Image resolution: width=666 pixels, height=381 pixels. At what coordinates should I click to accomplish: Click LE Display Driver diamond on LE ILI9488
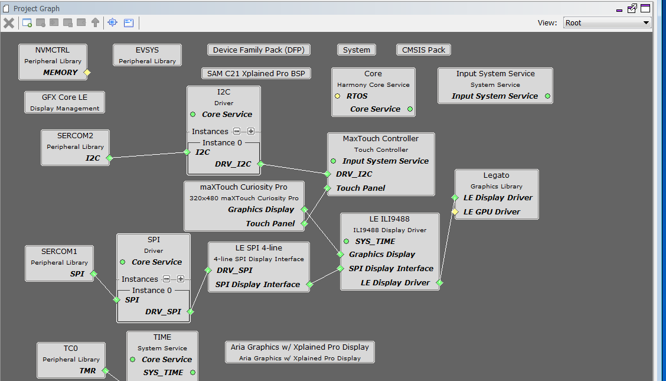coord(440,282)
